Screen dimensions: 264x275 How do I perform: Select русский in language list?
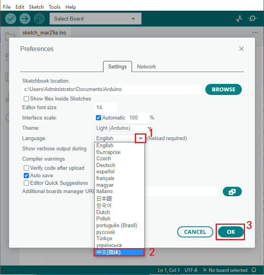tap(119, 232)
